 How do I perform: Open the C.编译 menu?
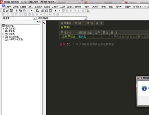pos(55,7)
